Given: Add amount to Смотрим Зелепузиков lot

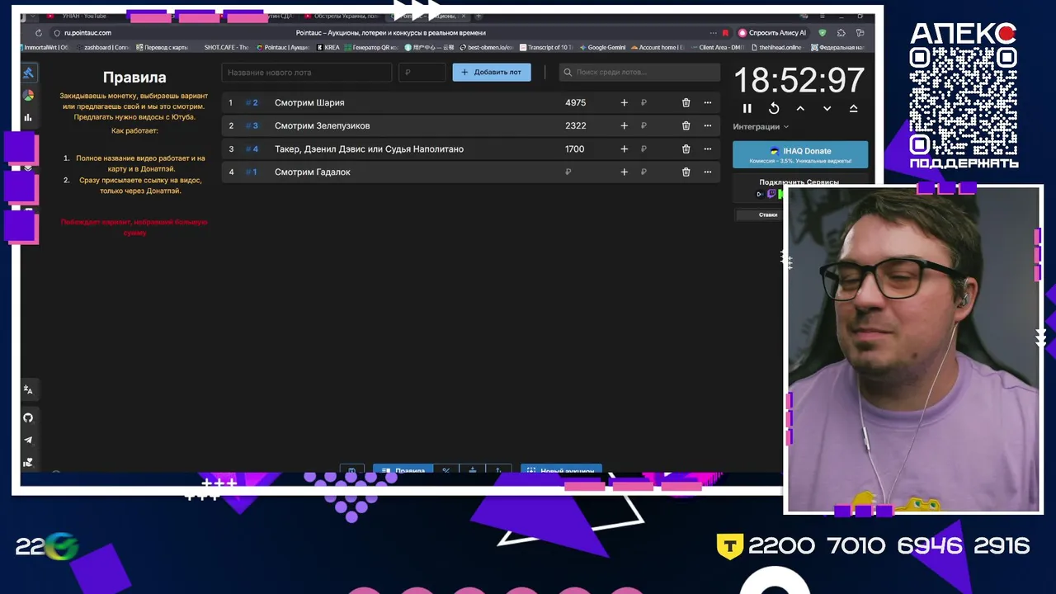Looking at the screenshot, I should point(624,126).
